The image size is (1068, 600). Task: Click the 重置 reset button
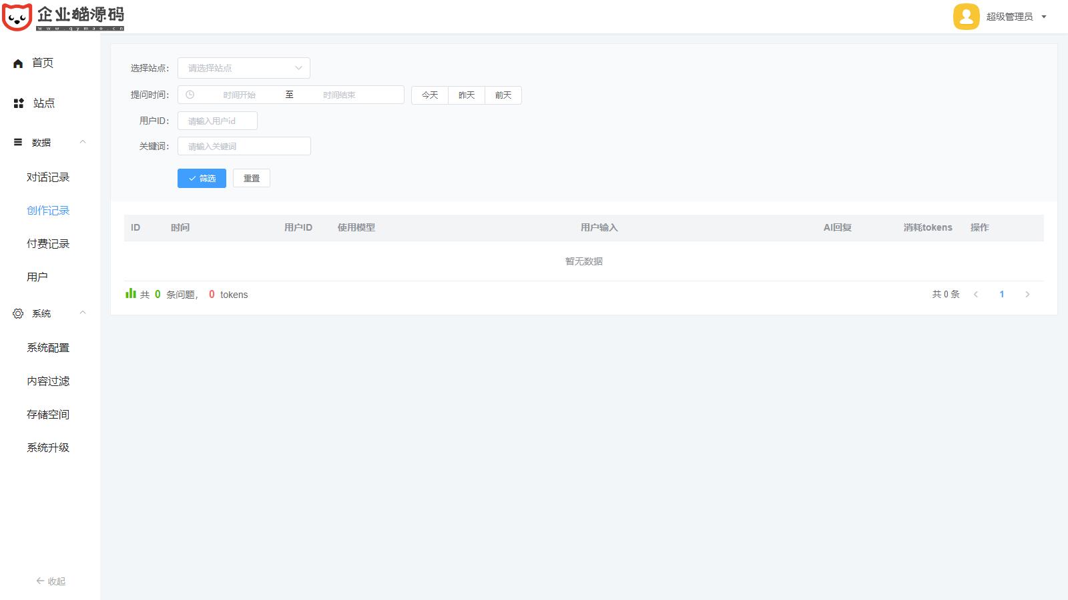click(252, 178)
